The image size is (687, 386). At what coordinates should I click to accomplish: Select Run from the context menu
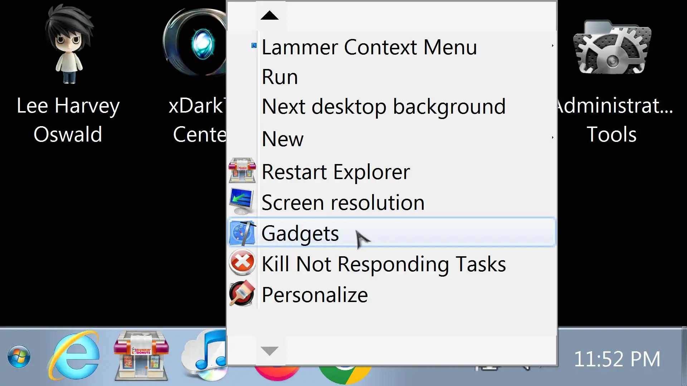point(280,77)
